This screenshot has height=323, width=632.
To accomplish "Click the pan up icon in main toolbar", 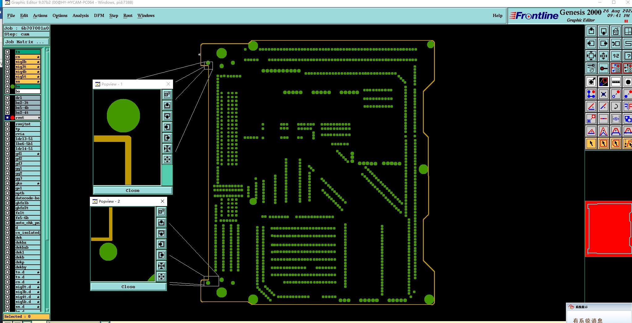I will click(x=591, y=31).
